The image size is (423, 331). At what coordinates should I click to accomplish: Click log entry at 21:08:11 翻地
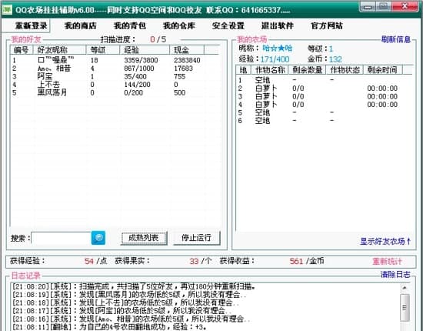pos(109,326)
